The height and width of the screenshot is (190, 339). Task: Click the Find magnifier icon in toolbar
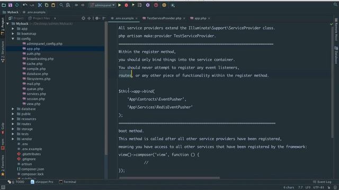click(61, 5)
